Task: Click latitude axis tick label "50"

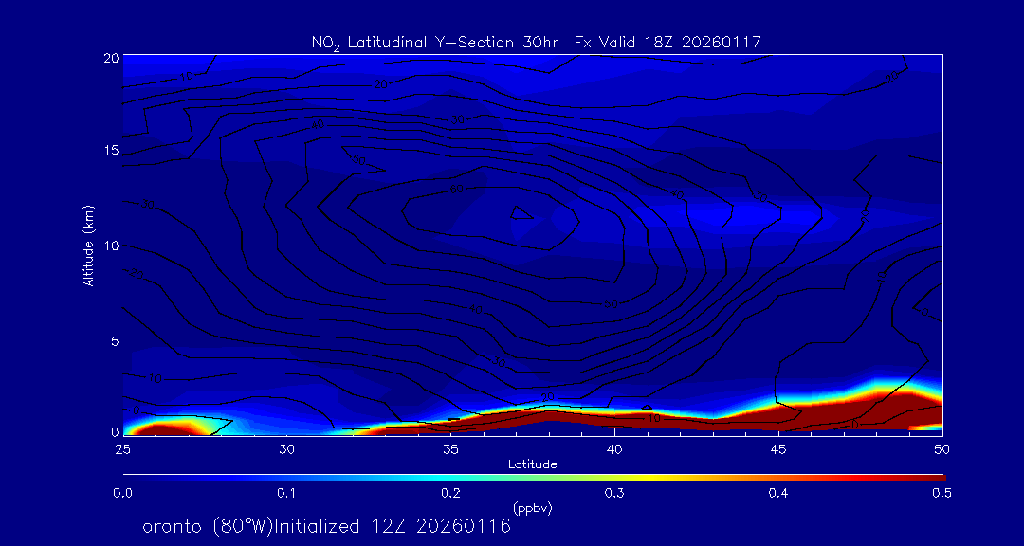Action: coord(942,449)
